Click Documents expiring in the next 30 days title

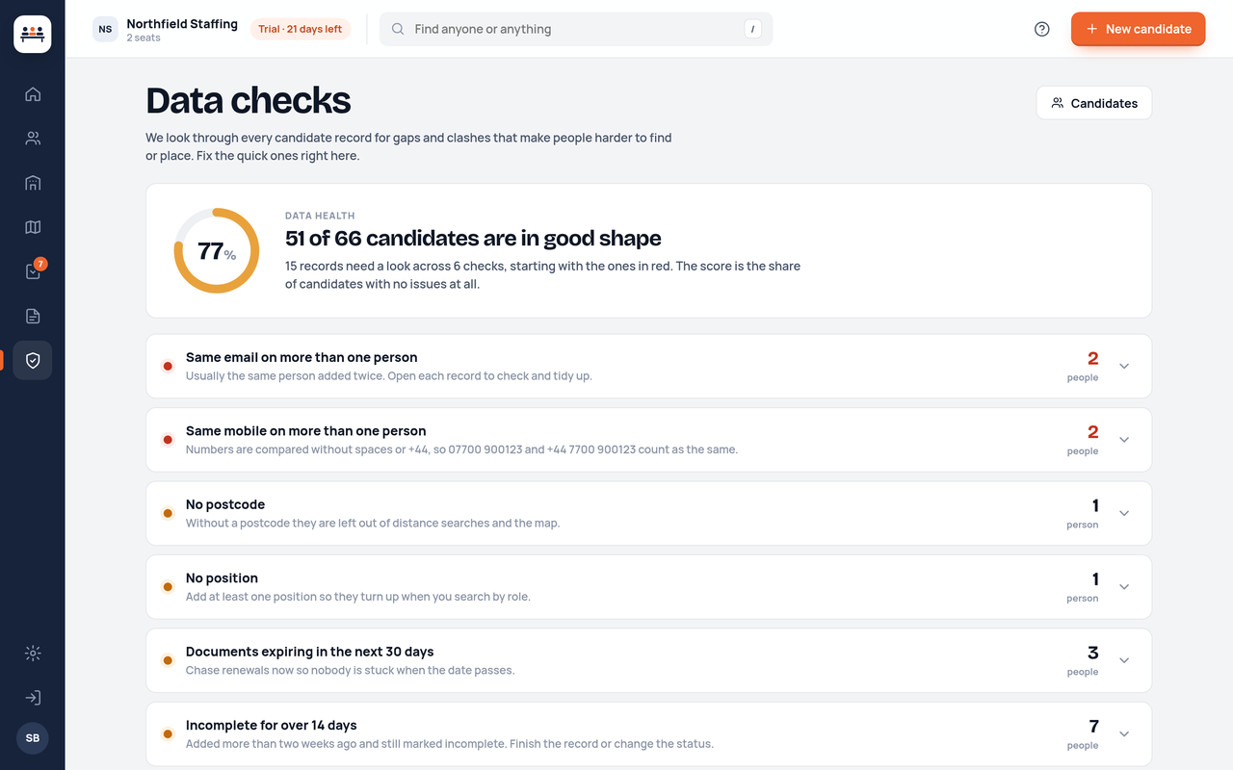point(310,652)
